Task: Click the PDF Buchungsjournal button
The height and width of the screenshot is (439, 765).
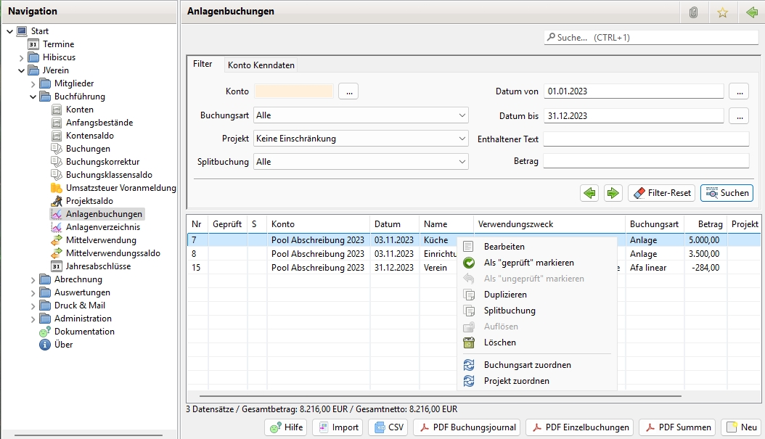Action: (466, 427)
